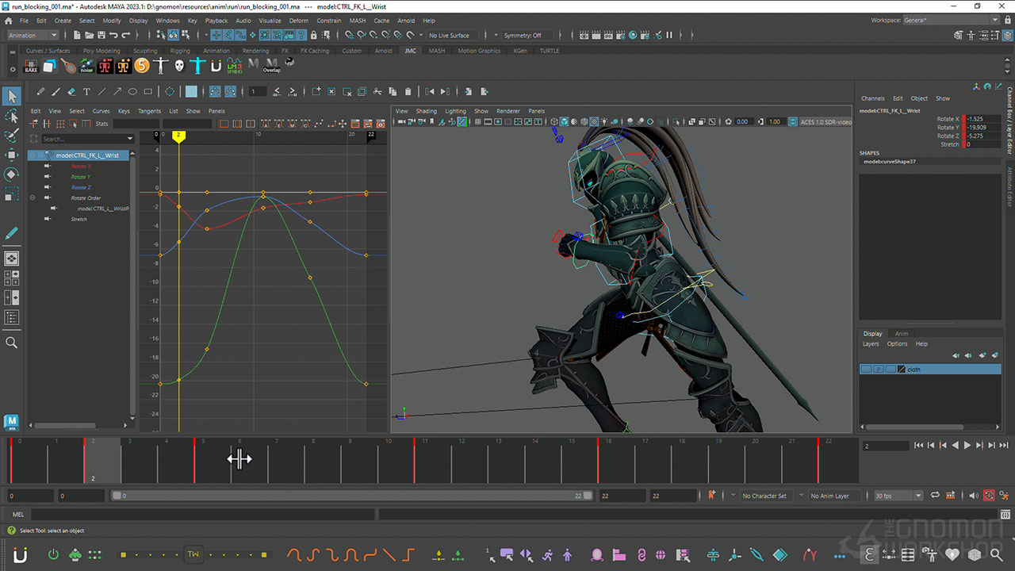Activate the Paint Selection tool

[11, 136]
